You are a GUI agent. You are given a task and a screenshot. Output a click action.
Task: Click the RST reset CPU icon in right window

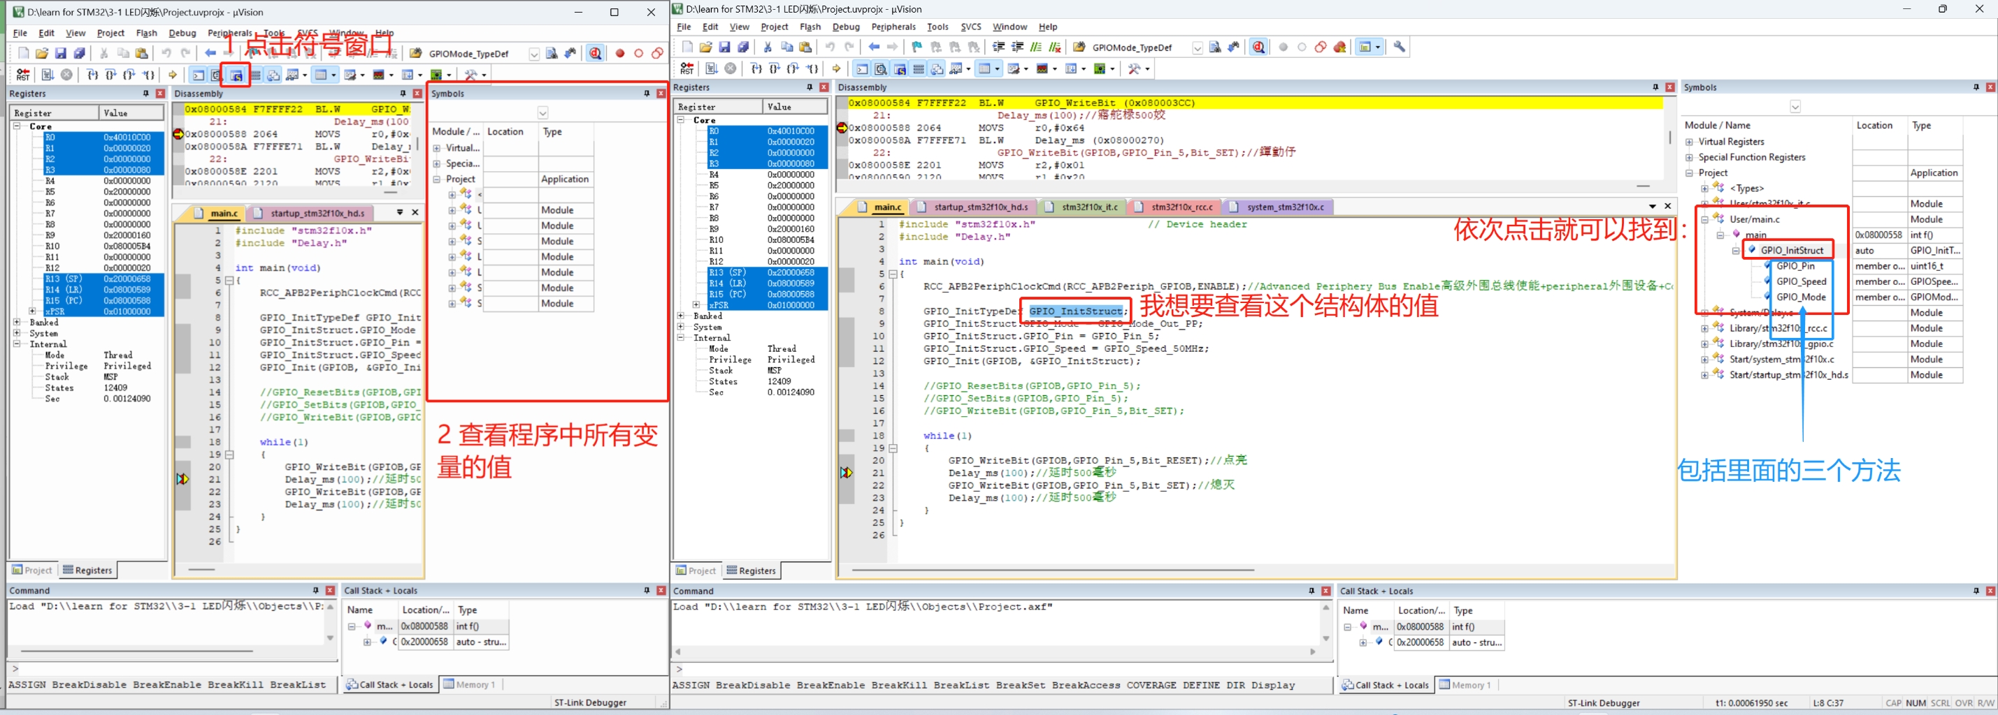click(687, 69)
